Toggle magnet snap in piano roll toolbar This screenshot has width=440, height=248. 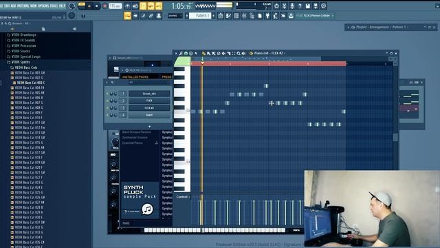(186, 53)
